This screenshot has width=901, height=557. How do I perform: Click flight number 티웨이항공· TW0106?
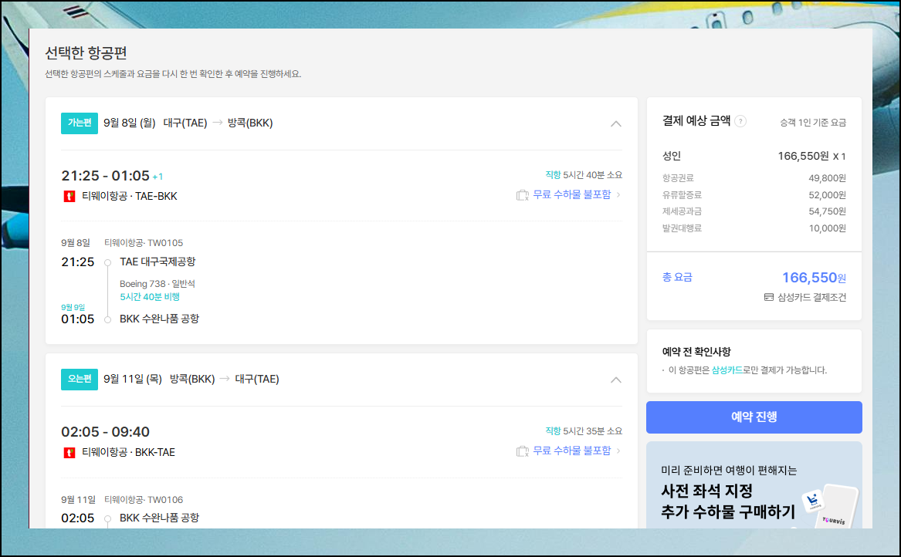[144, 500]
